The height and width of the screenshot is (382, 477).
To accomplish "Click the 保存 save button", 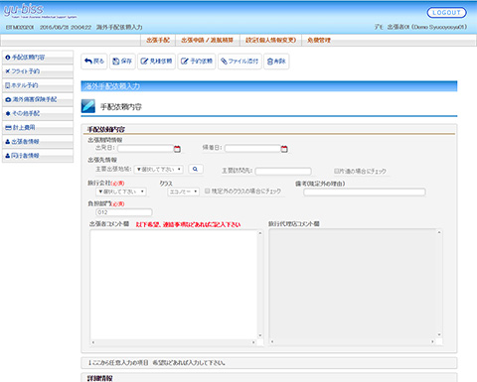I will (122, 62).
